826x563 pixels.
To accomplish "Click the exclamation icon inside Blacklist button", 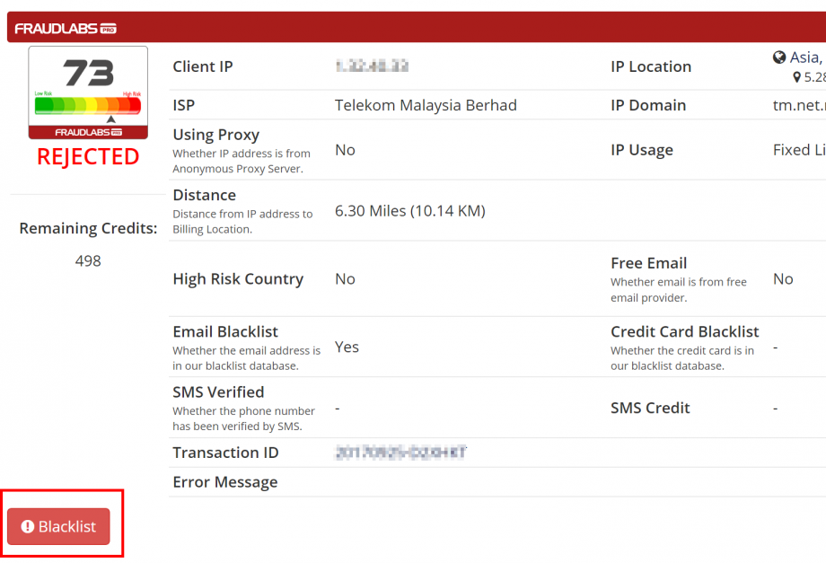I will [30, 526].
